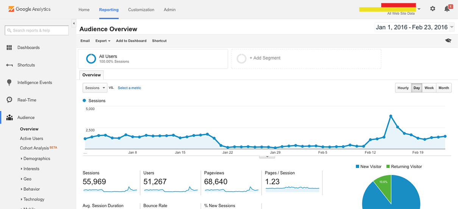Open the account selector dropdown arrow

[419, 9]
